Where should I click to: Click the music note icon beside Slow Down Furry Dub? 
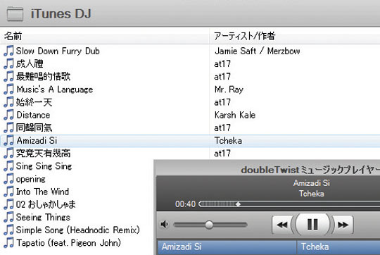[8, 51]
